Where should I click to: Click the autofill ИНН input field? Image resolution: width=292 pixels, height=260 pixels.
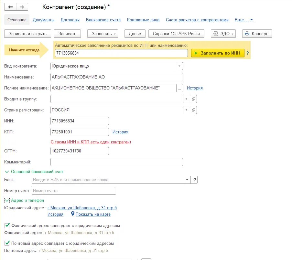pyautogui.click(x=121, y=53)
